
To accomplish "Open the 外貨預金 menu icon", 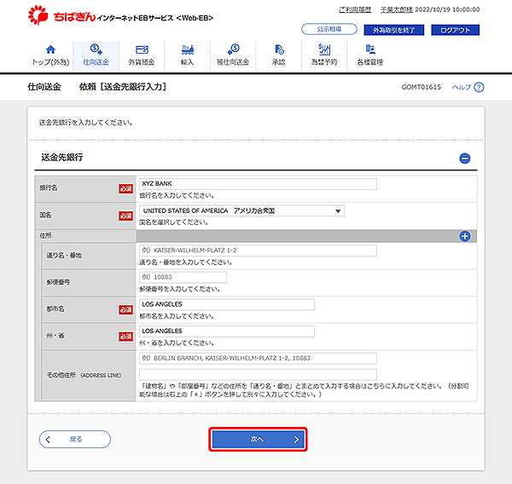I will (x=142, y=49).
